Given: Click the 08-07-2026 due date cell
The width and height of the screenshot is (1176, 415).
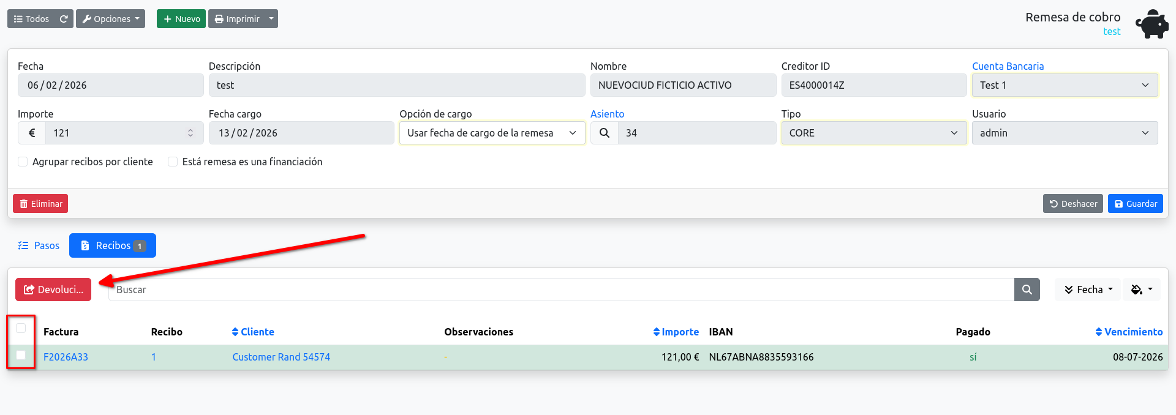Looking at the screenshot, I should 1137,357.
